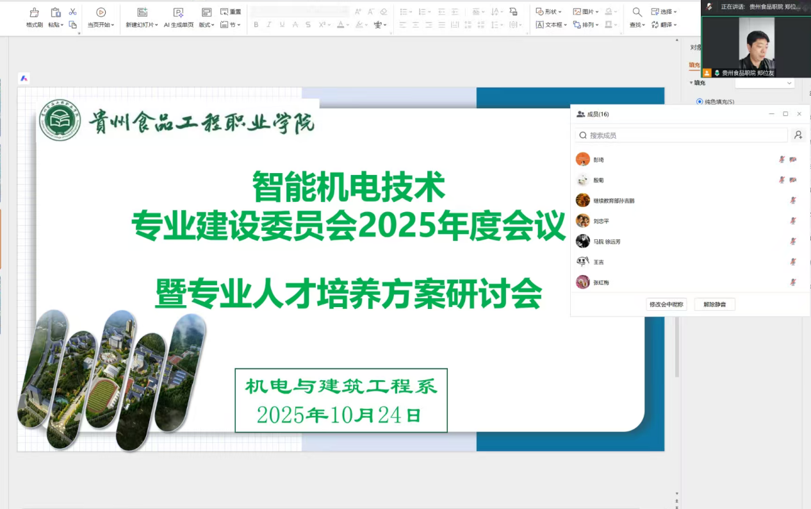This screenshot has width=811, height=509.
Task: Insert a 文本框 text box
Action: coord(551,25)
